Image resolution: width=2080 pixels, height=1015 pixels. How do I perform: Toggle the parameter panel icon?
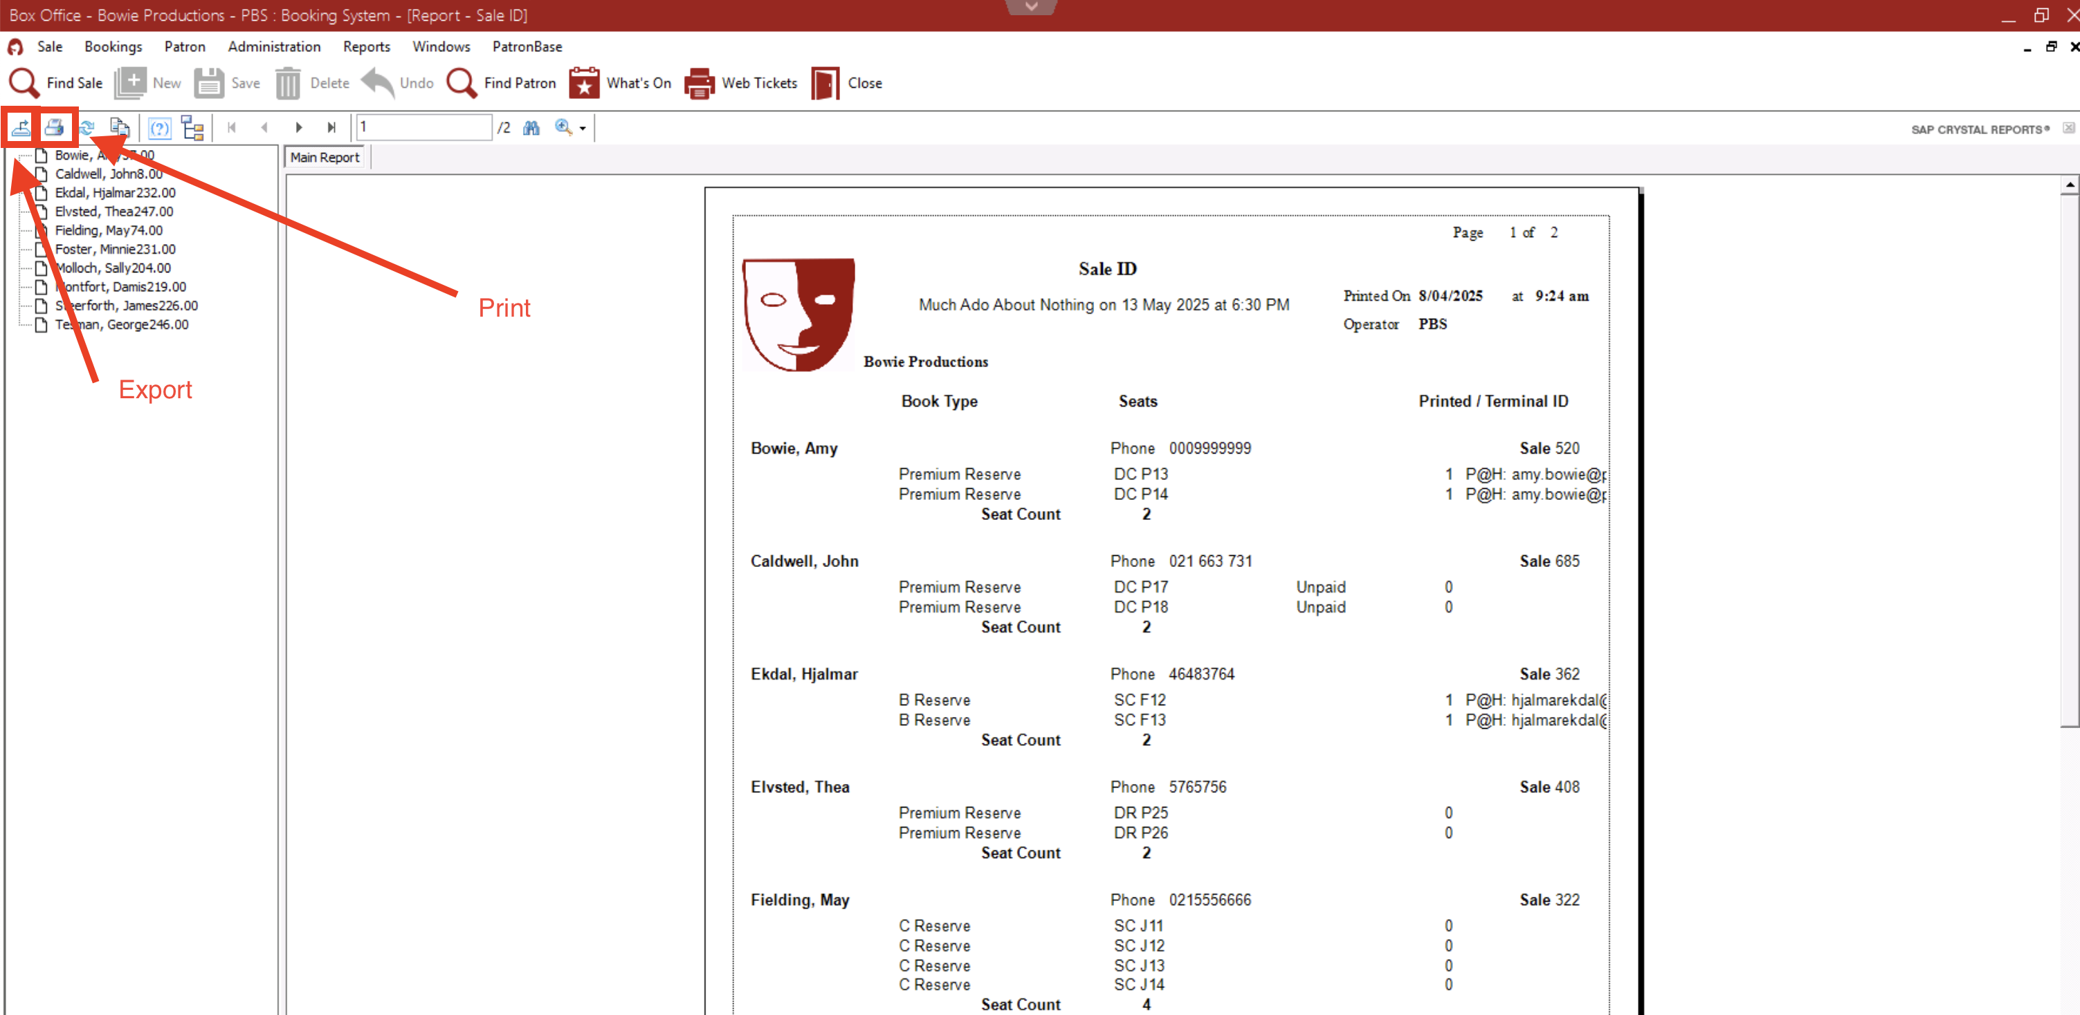(x=159, y=127)
